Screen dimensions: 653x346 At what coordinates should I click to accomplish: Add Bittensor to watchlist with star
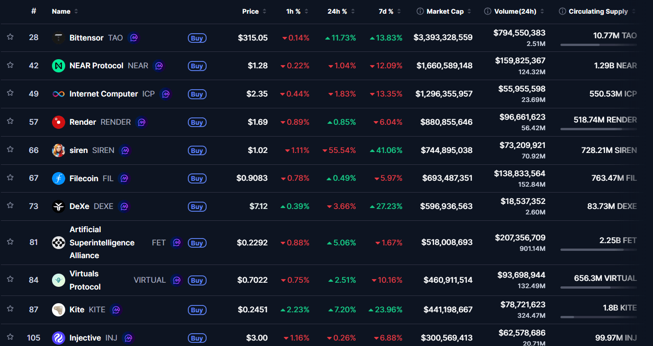[x=10, y=37]
